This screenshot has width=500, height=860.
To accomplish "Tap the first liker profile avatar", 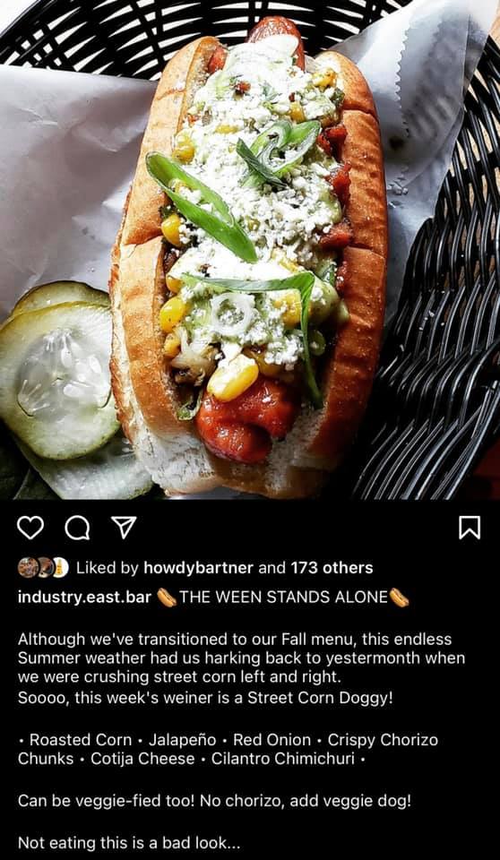I will coord(28,568).
